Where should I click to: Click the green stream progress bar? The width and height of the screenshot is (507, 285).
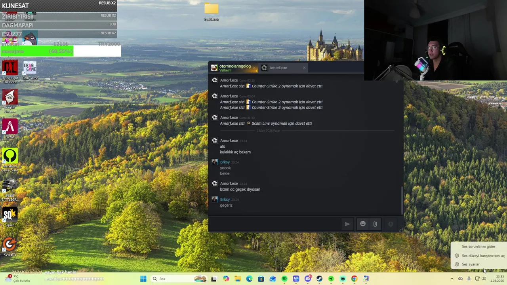point(37,51)
